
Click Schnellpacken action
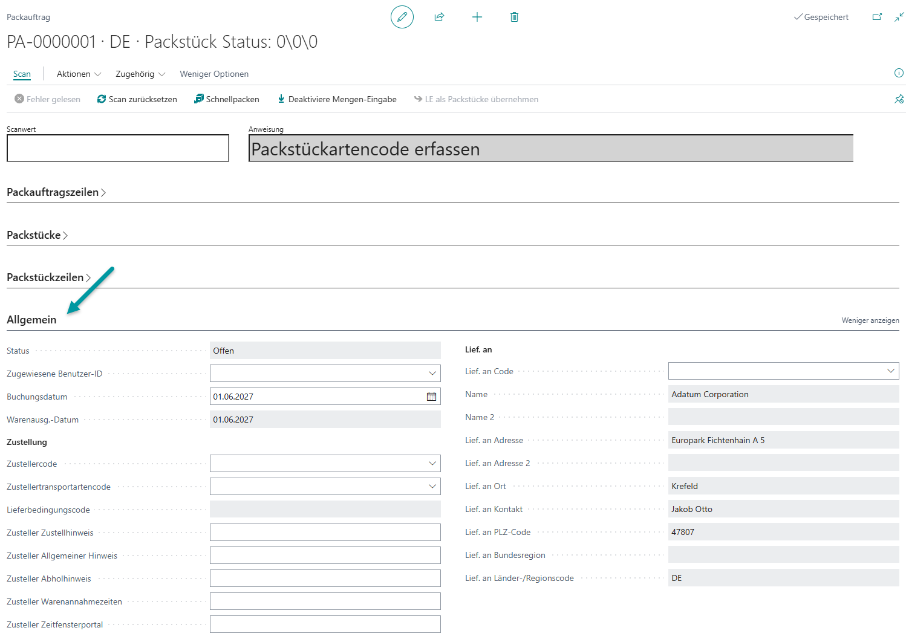click(227, 99)
